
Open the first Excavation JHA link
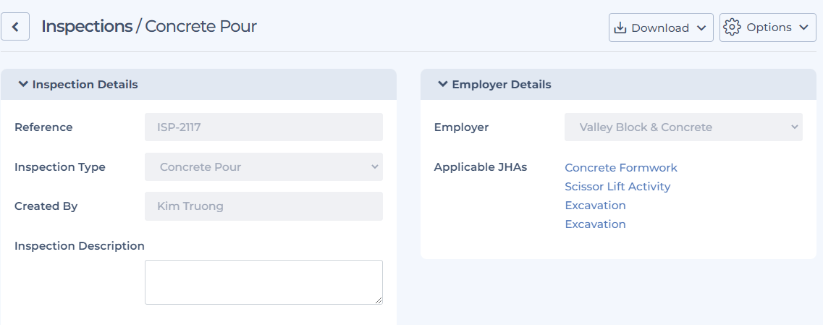pos(595,206)
